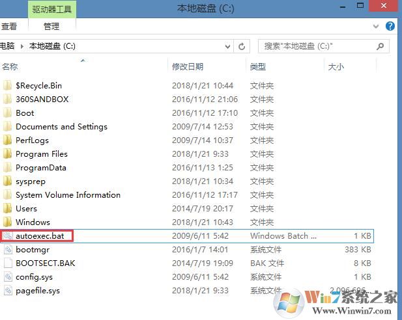The width and height of the screenshot is (402, 320).
Task: Click the 383 KB size of bootmgr
Action: (x=358, y=250)
